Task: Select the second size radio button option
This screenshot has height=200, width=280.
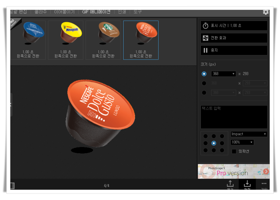Action: pos(204,83)
